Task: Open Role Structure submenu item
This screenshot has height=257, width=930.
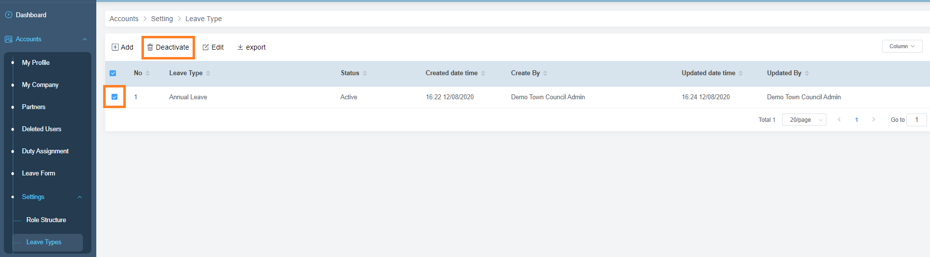Action: [x=46, y=220]
